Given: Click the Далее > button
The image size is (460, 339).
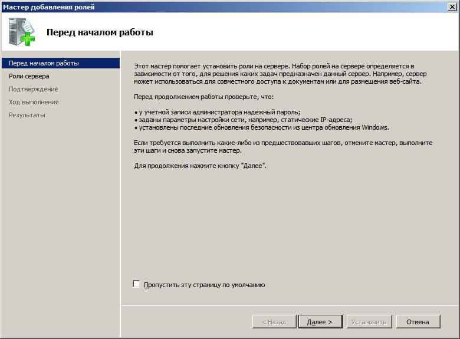Looking at the screenshot, I should click(x=320, y=322).
